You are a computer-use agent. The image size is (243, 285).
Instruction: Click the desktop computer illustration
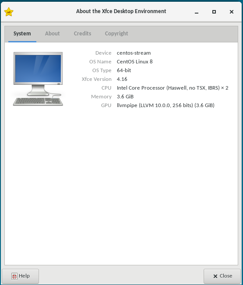tap(38, 79)
